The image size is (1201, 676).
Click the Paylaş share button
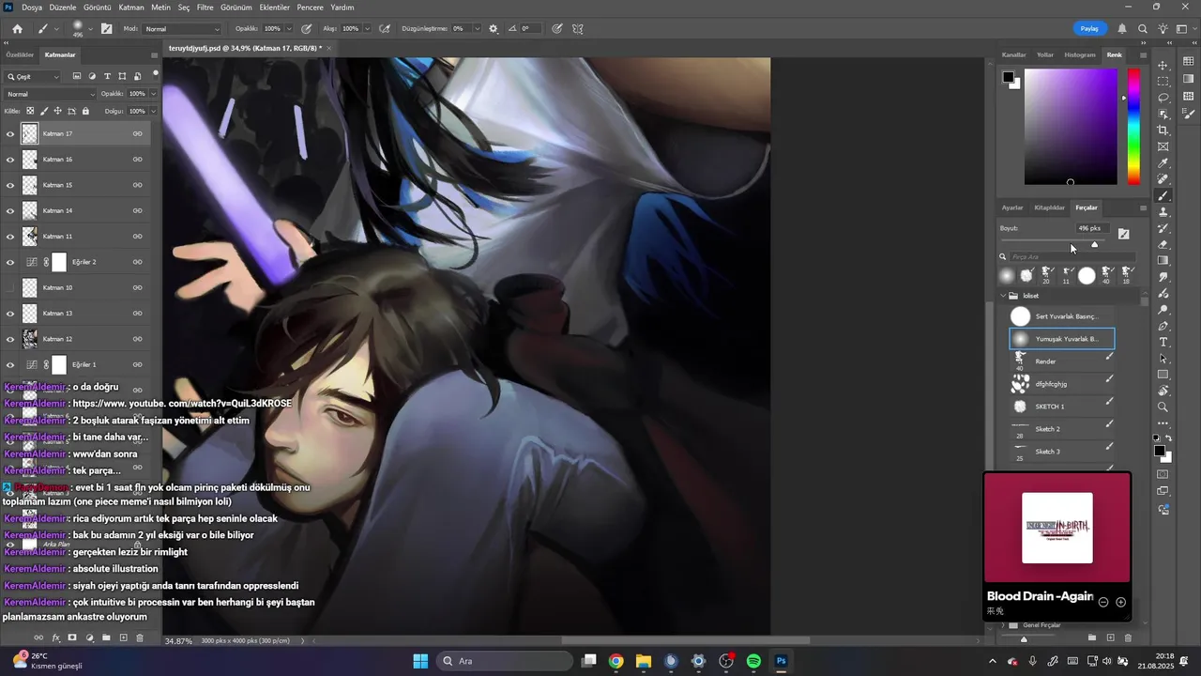(1089, 29)
